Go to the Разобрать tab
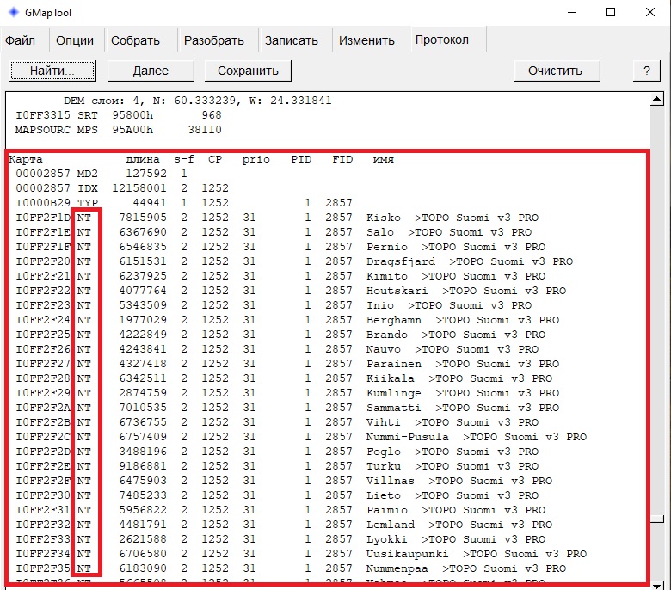 pyautogui.click(x=214, y=40)
